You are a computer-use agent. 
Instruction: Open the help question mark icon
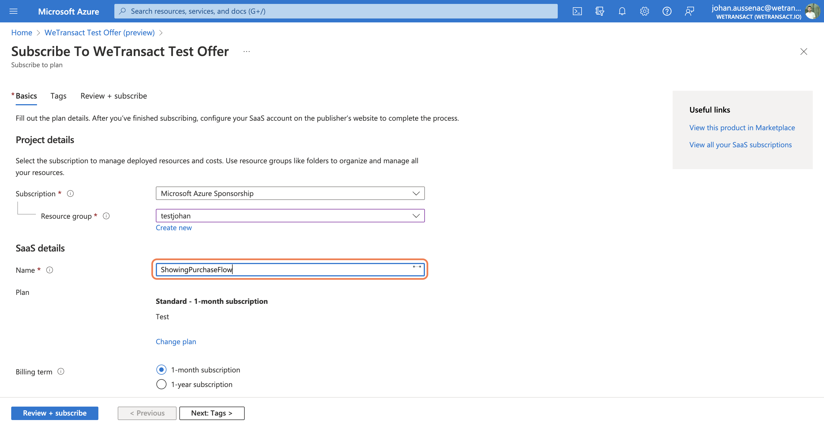point(666,11)
